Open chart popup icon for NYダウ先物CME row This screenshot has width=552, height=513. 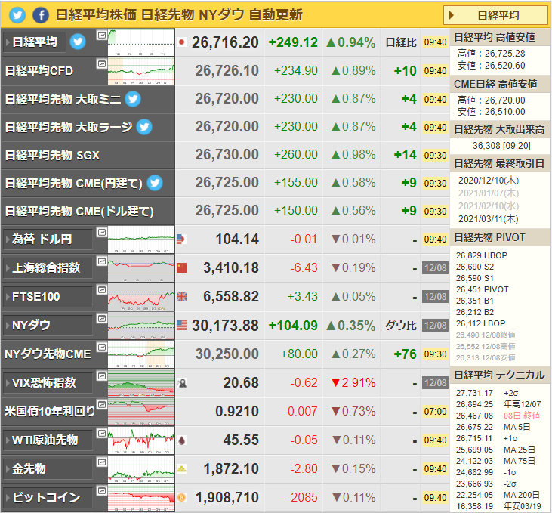coord(102,347)
